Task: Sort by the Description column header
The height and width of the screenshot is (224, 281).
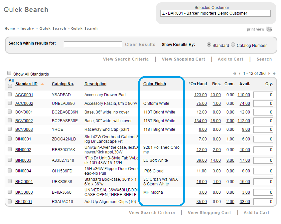Action: click(95, 84)
